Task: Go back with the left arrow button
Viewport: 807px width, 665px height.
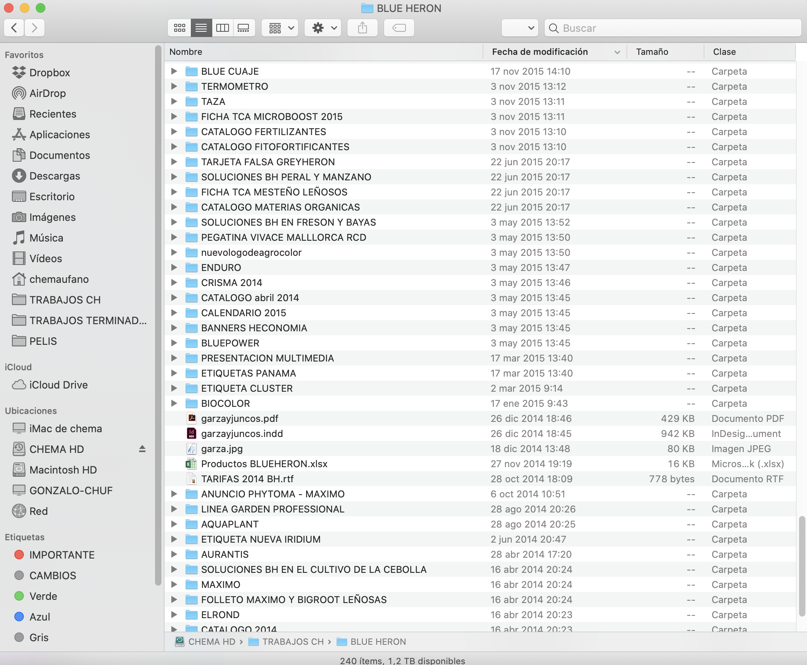Action: click(x=14, y=28)
